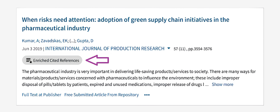
Task: Open author profile Zavadskas, EK
Action: [54, 41]
